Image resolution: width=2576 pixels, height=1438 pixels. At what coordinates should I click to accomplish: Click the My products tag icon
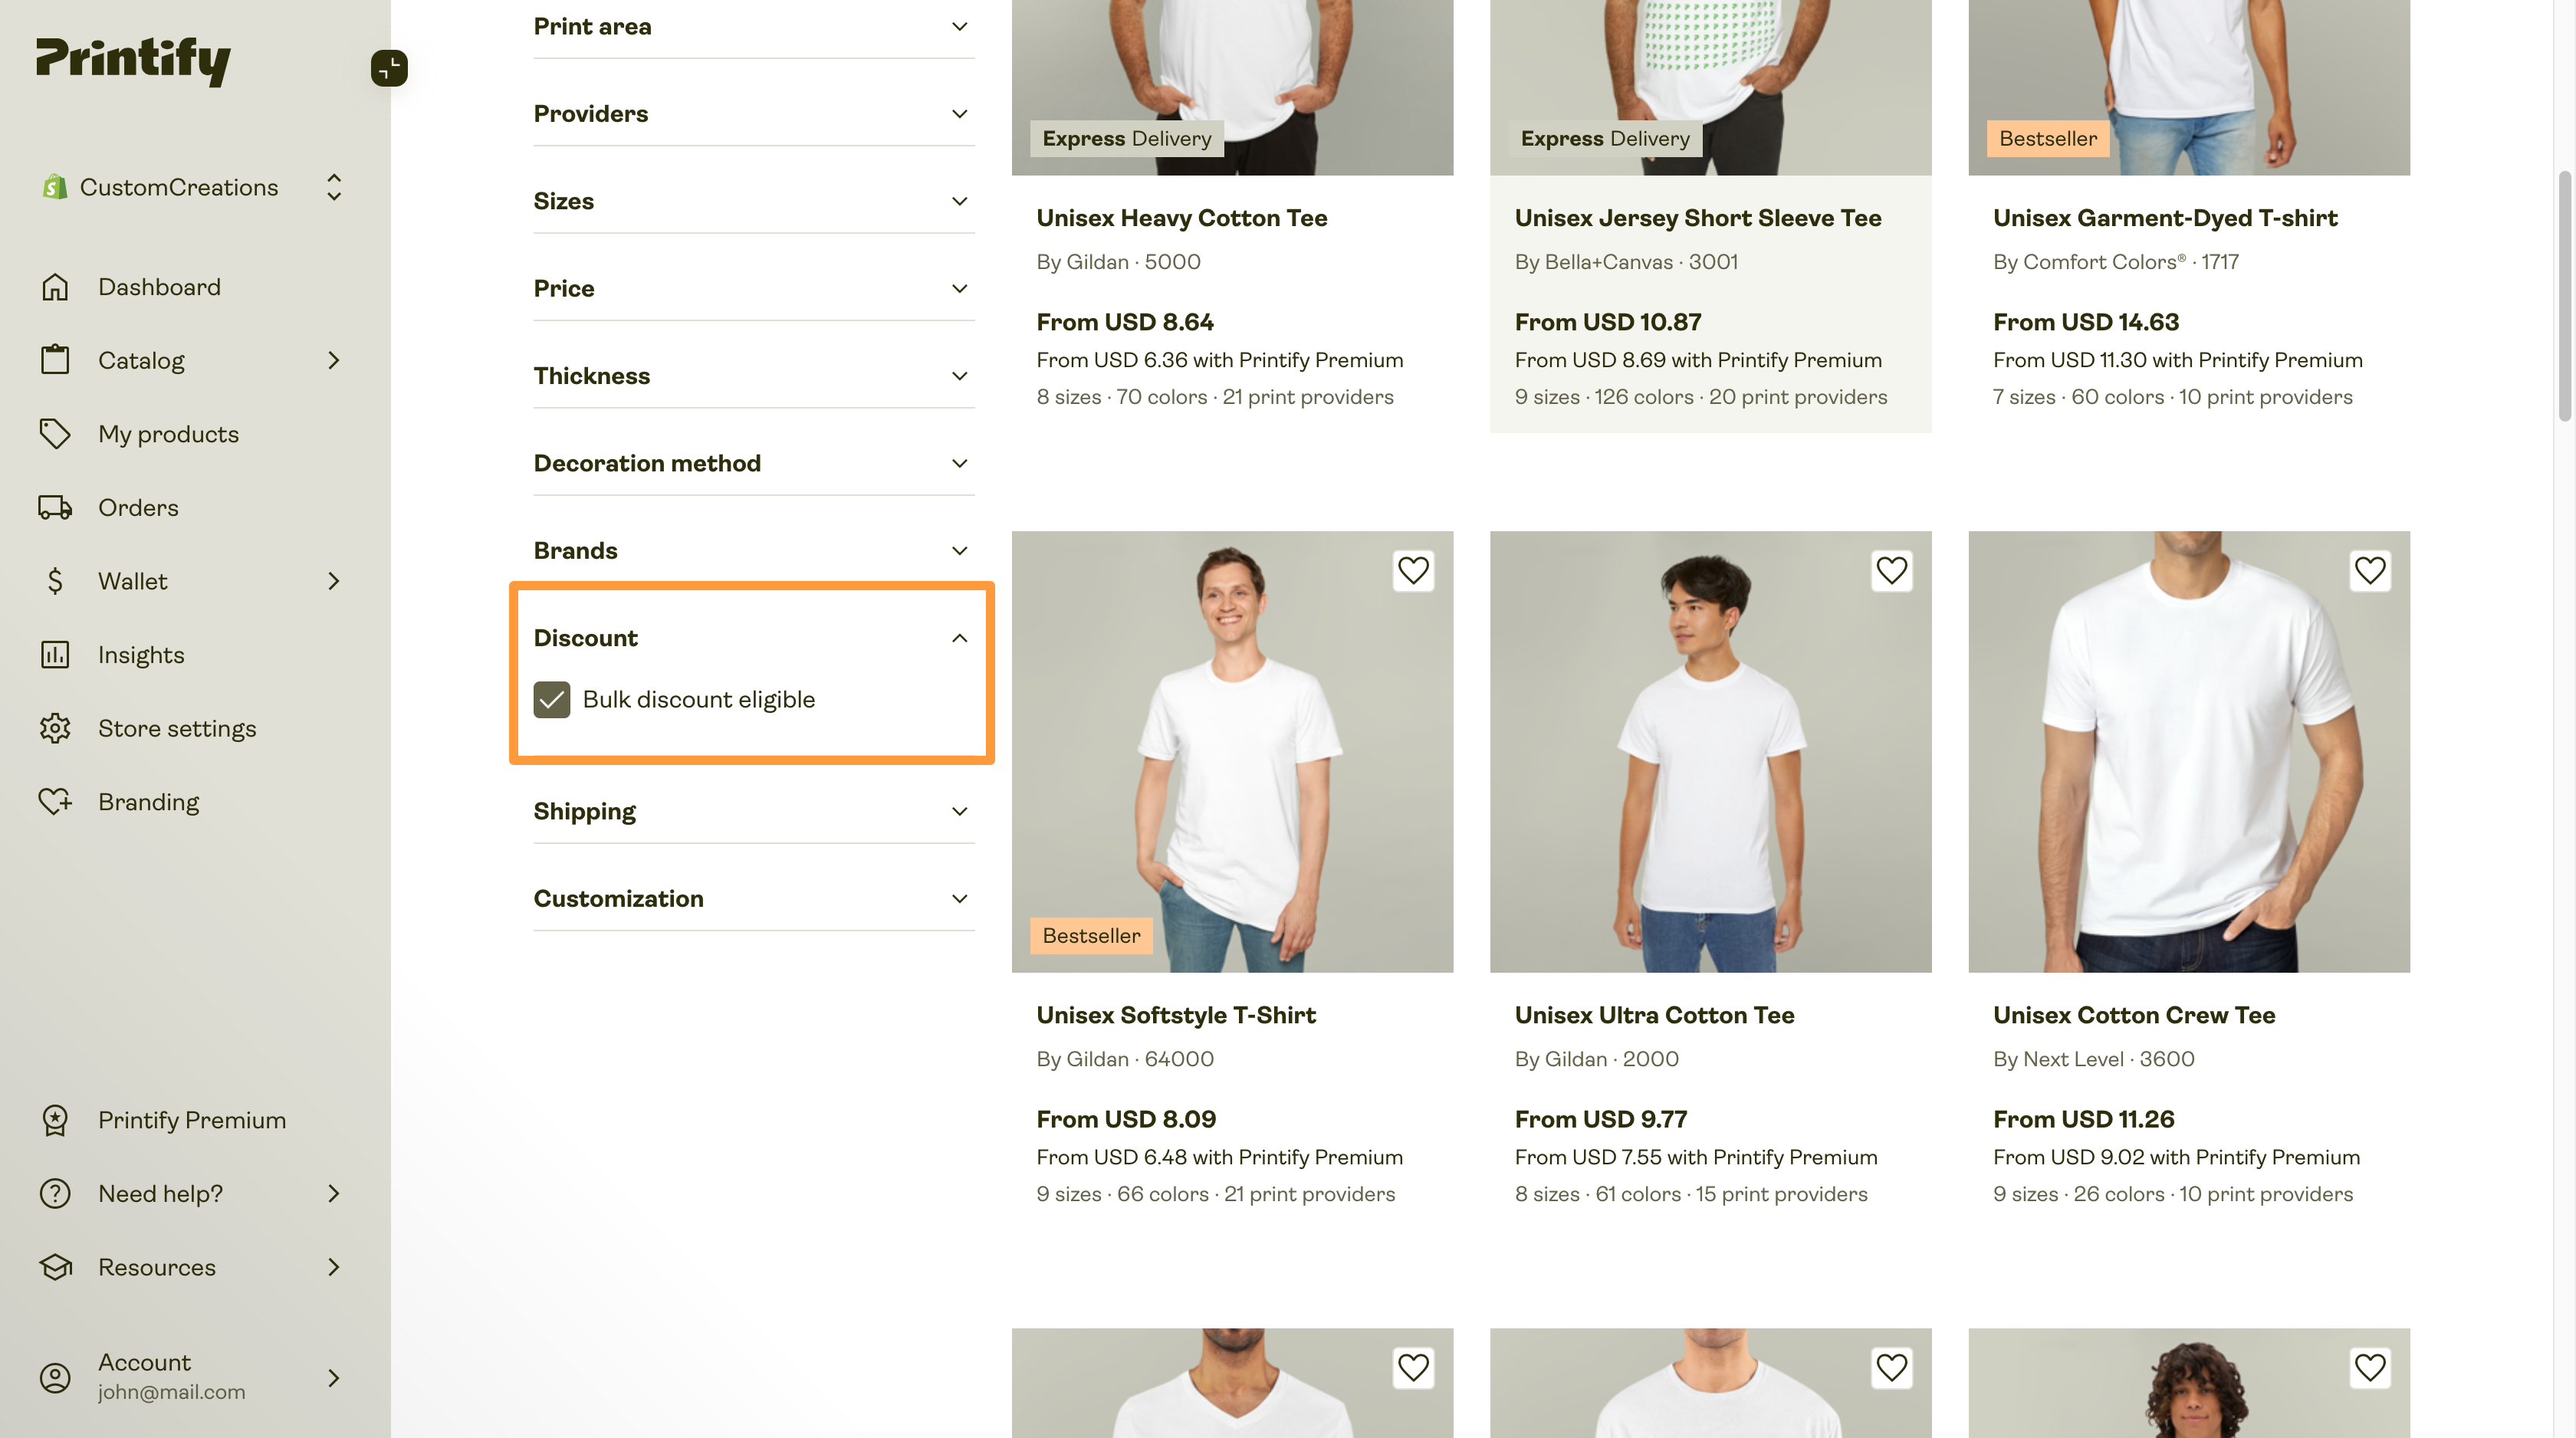click(55, 434)
